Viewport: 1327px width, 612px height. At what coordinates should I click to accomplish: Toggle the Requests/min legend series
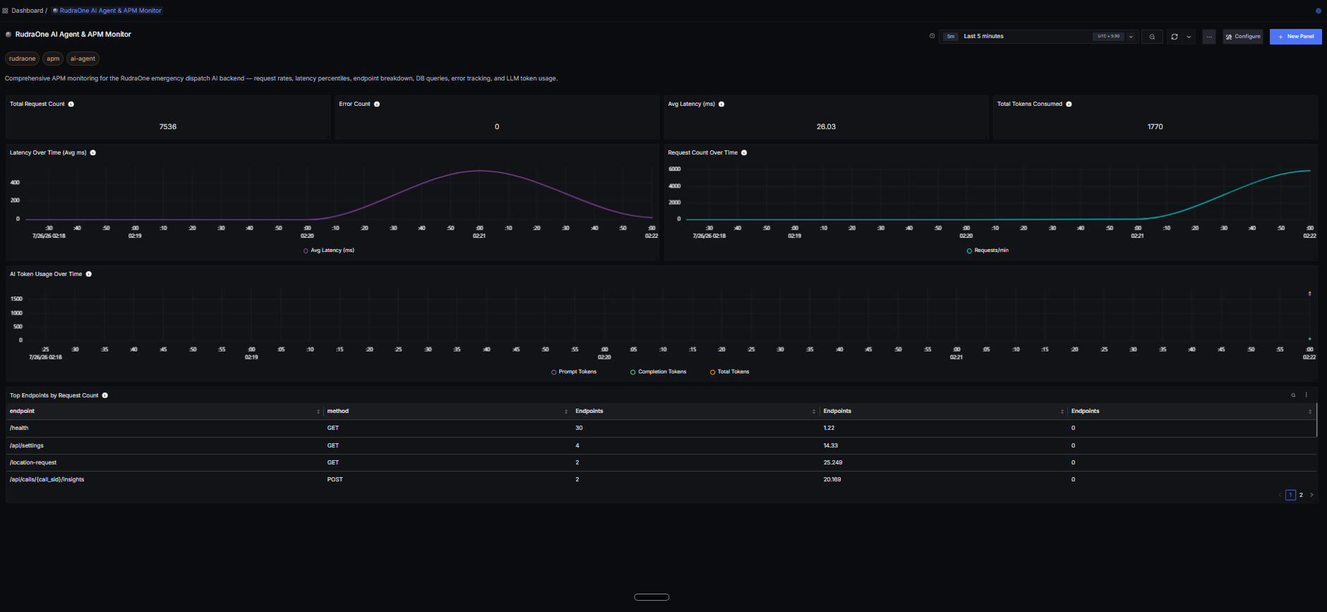coord(987,251)
